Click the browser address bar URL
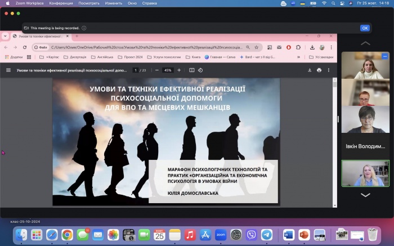 pos(147,47)
